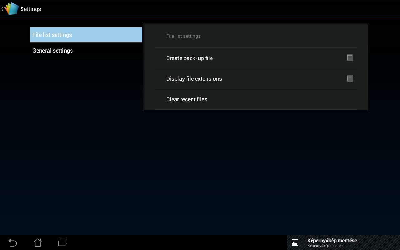Screen dimensions: 400x250
Task: Enable Create back-up file checkbox
Action: click(x=350, y=58)
